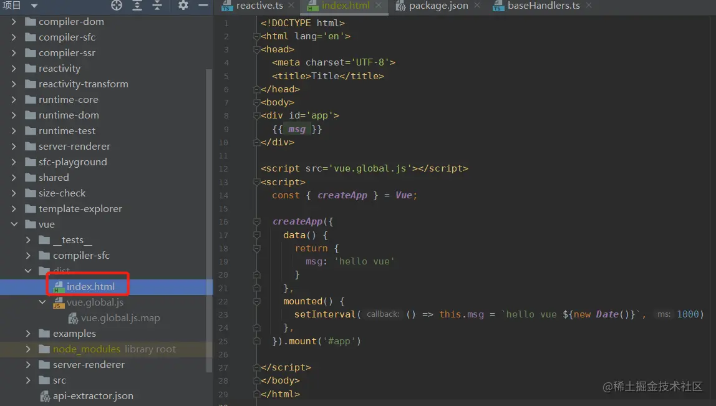Fold the div app block on line 8
Viewport: 716px width, 406px height.
[x=256, y=115]
